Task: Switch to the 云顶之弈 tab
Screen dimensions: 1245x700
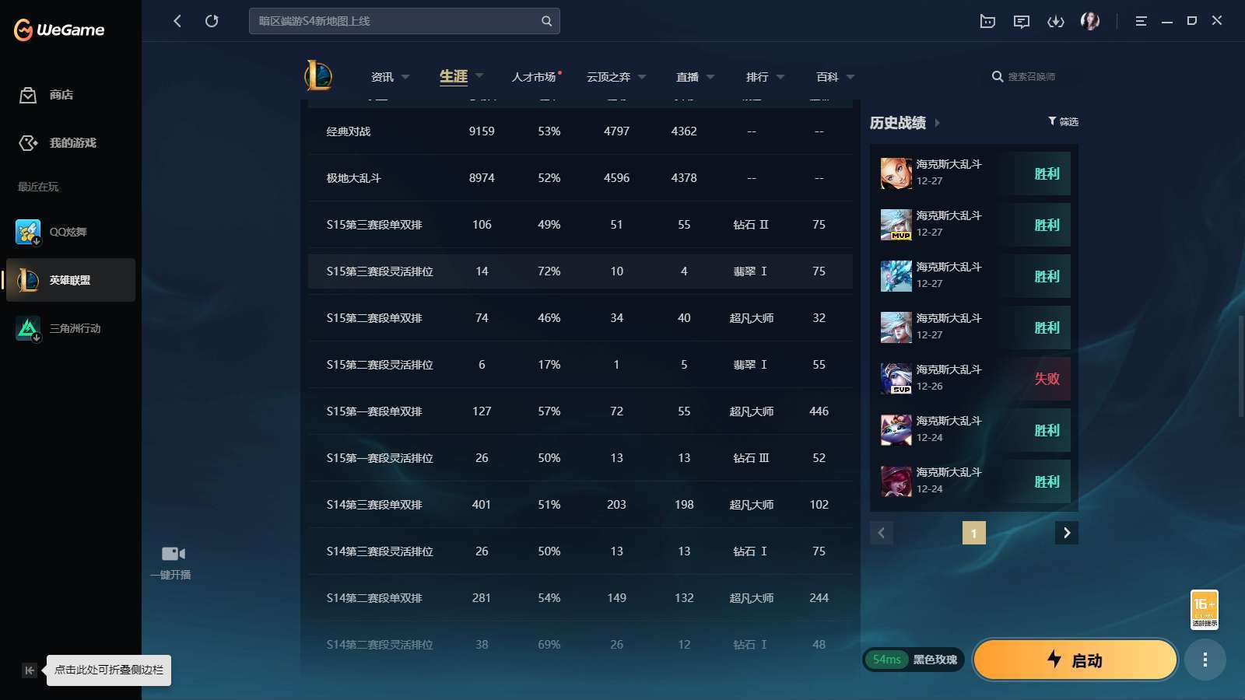Action: 609,77
